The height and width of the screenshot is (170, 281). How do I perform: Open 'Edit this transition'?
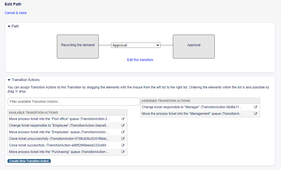[140, 60]
